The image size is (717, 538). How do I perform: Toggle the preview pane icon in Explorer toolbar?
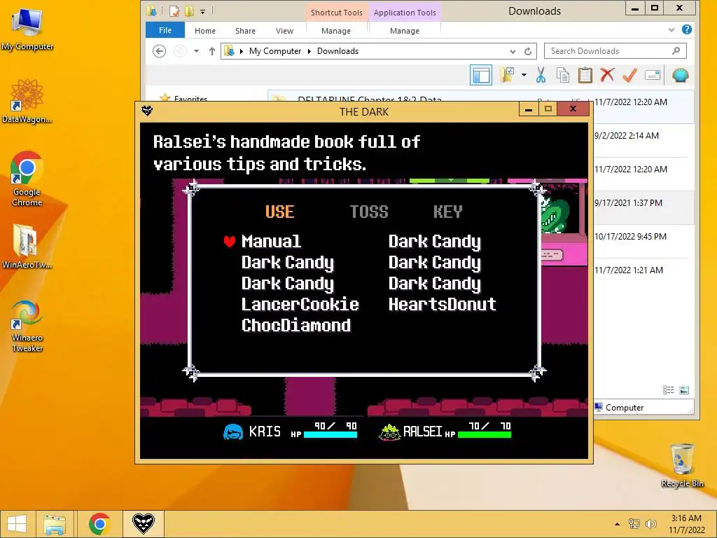480,75
